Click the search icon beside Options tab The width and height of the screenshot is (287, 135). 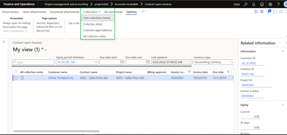coord(143,11)
